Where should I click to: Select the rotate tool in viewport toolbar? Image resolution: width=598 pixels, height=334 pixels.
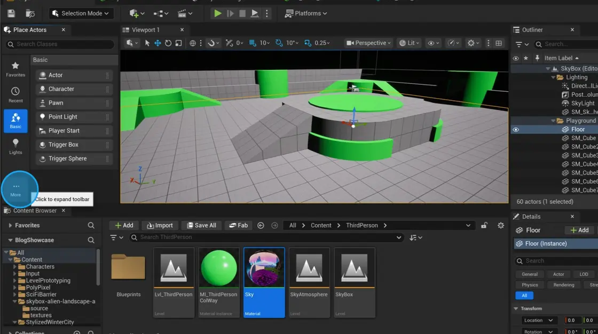(168, 43)
